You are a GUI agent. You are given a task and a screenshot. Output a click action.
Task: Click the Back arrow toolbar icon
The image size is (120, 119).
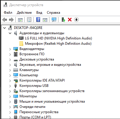[5, 20]
